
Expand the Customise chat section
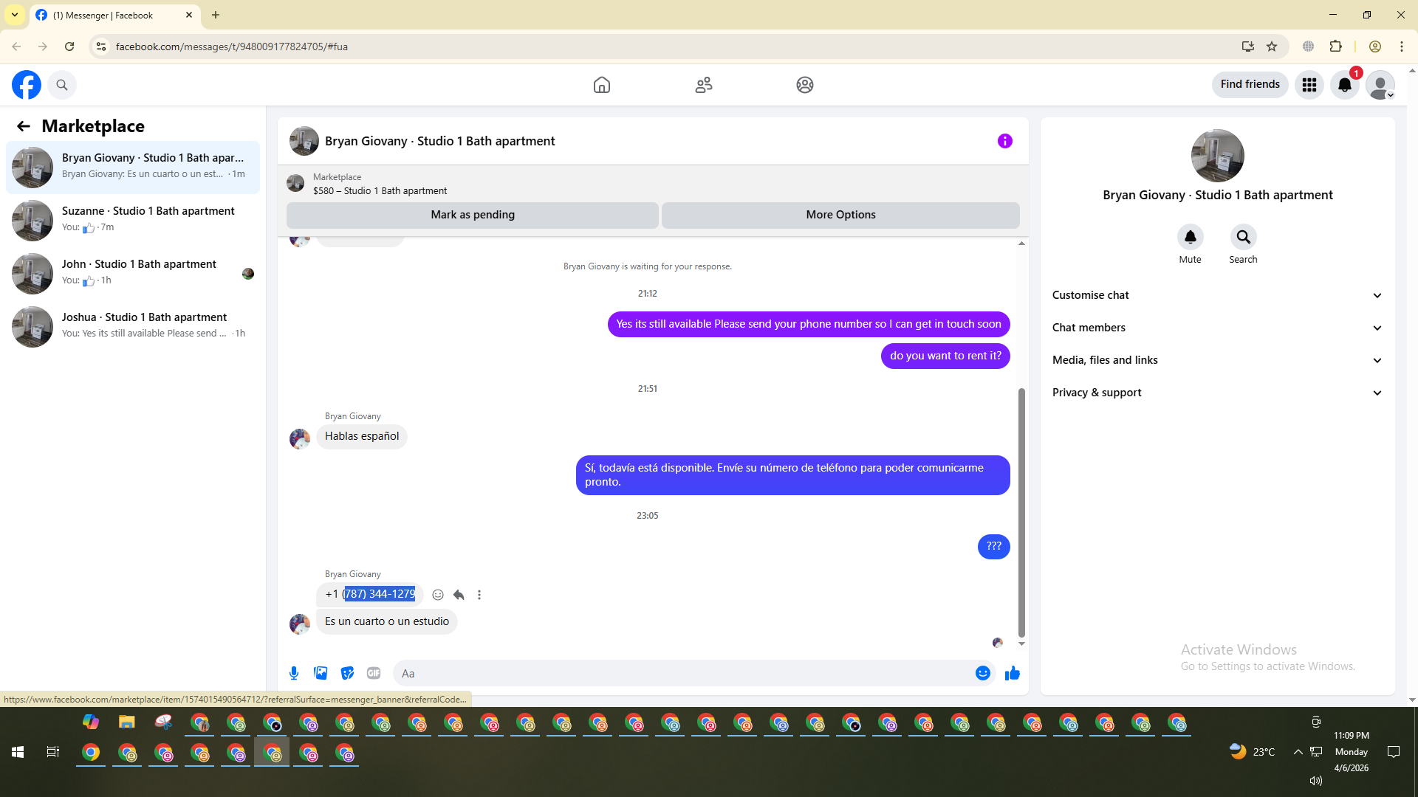tap(1217, 295)
